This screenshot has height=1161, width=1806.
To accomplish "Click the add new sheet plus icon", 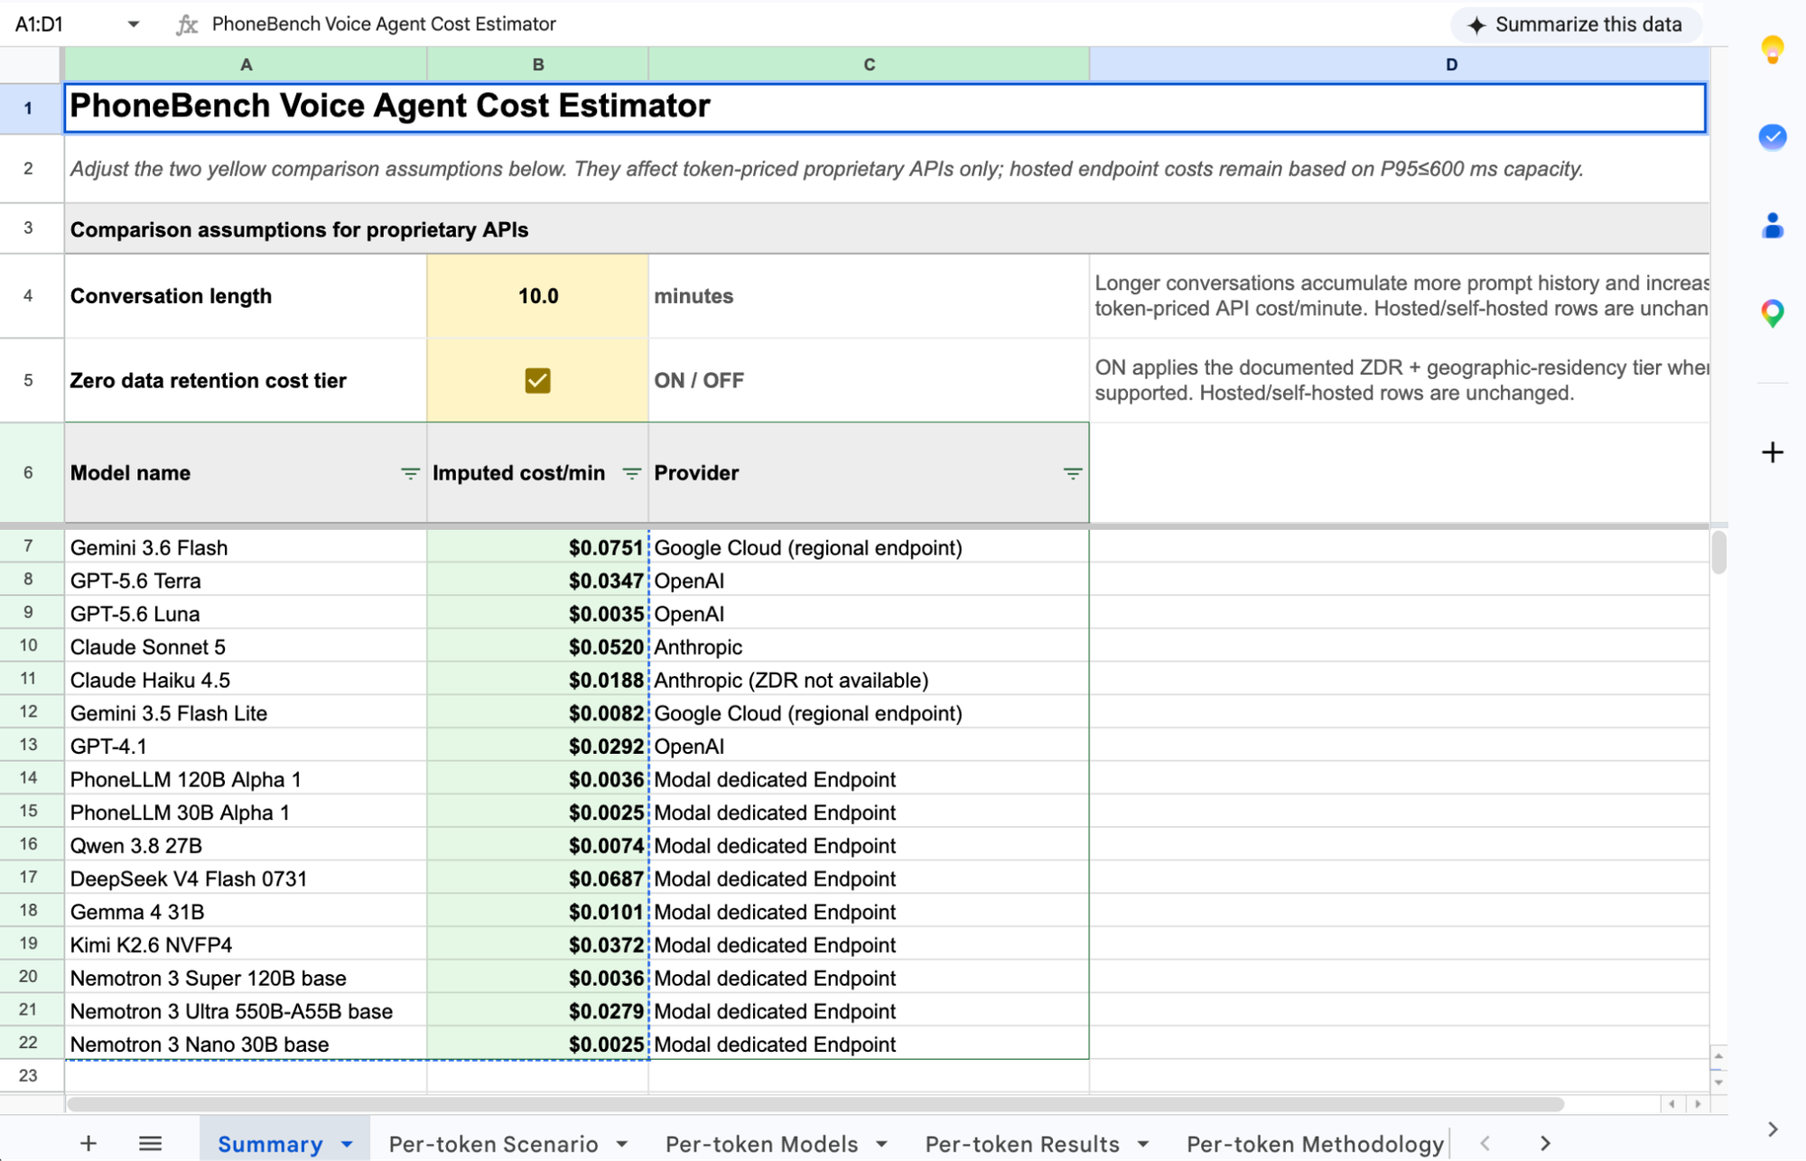I will point(88,1143).
